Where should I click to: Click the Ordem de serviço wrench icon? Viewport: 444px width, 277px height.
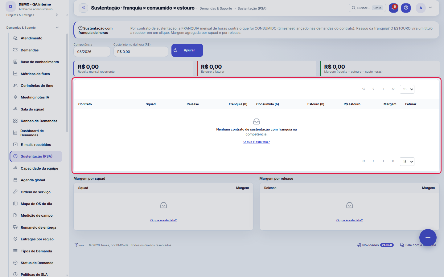tap(15, 192)
